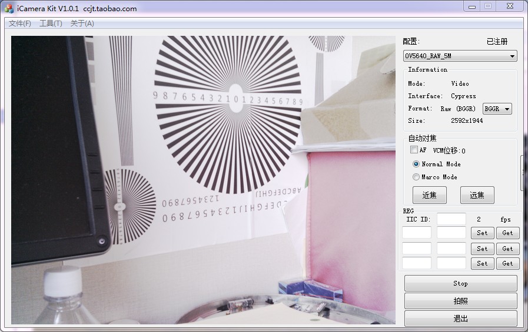Click the iCamera Kit title bar icon

pyautogui.click(x=9, y=9)
